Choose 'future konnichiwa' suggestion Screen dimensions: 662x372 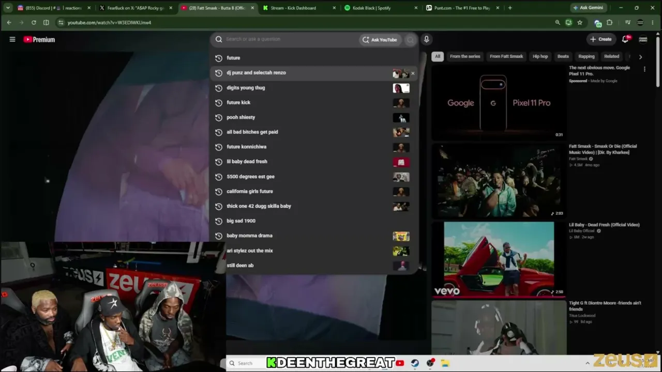tap(314, 147)
